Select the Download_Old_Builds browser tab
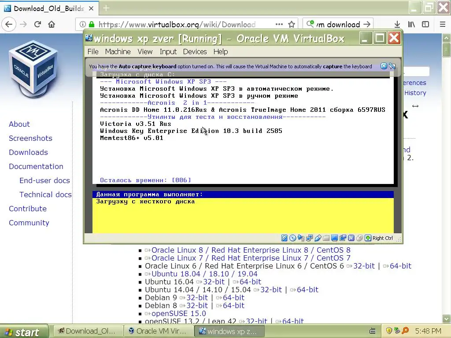The image size is (451, 338). [49, 8]
